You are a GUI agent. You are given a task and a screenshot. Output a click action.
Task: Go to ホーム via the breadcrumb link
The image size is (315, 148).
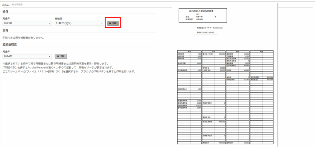pyautogui.click(x=6, y=5)
